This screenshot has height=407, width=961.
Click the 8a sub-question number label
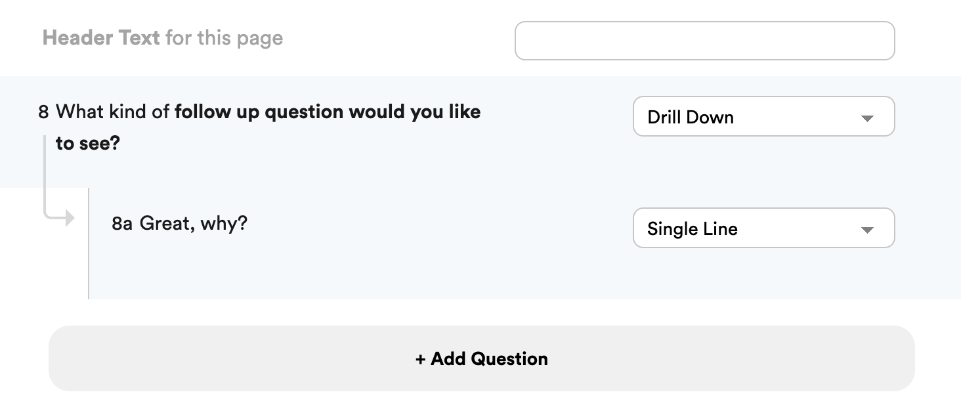point(122,224)
